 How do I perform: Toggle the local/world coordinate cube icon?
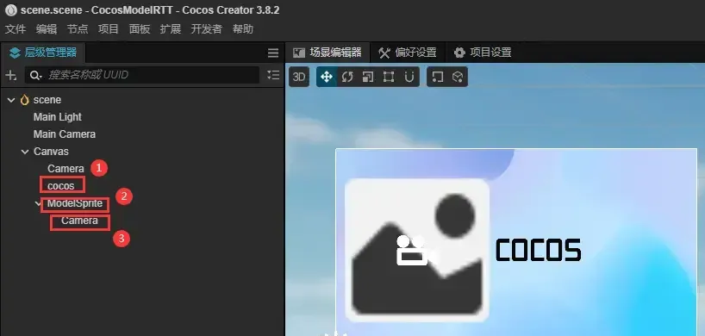458,77
